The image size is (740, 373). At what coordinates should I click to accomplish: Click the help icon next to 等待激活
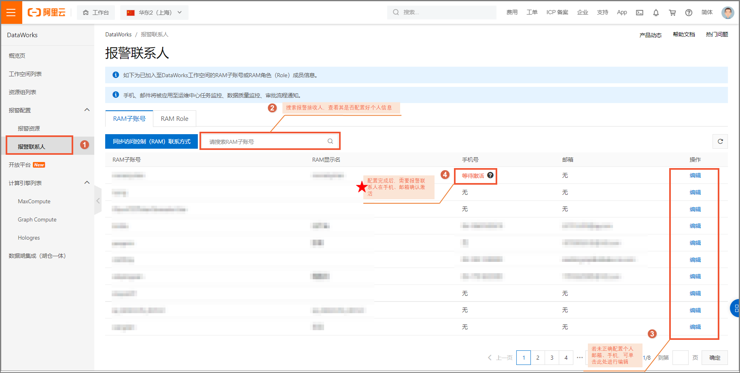pyautogui.click(x=490, y=175)
